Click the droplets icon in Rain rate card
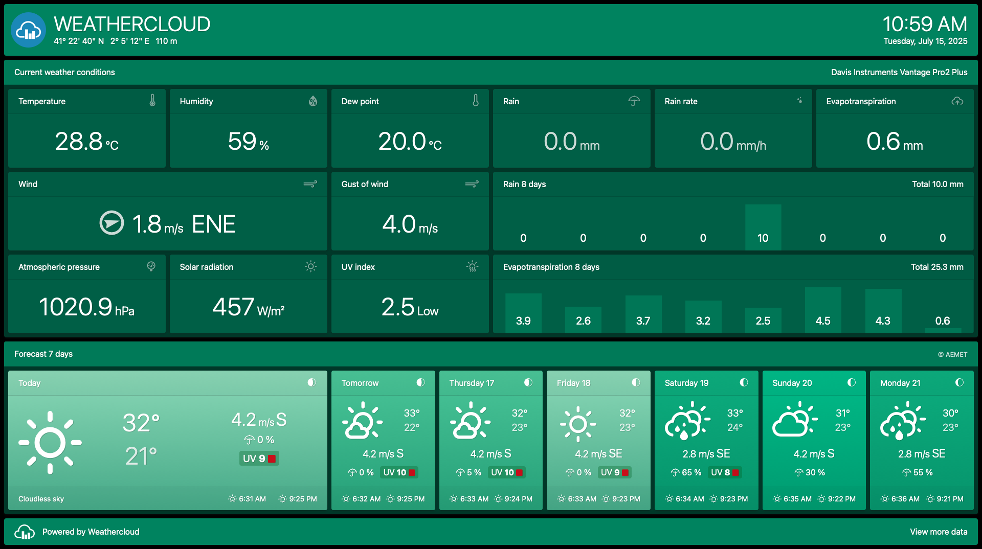982x549 pixels. [x=799, y=101]
